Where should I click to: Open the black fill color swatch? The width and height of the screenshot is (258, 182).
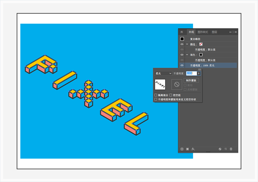tap(201, 55)
